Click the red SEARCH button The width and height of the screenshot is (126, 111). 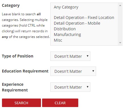coord(21,103)
